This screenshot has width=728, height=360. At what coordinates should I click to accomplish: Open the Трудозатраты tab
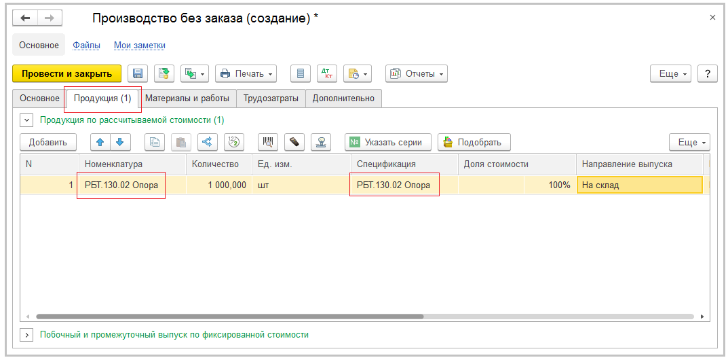pos(271,98)
